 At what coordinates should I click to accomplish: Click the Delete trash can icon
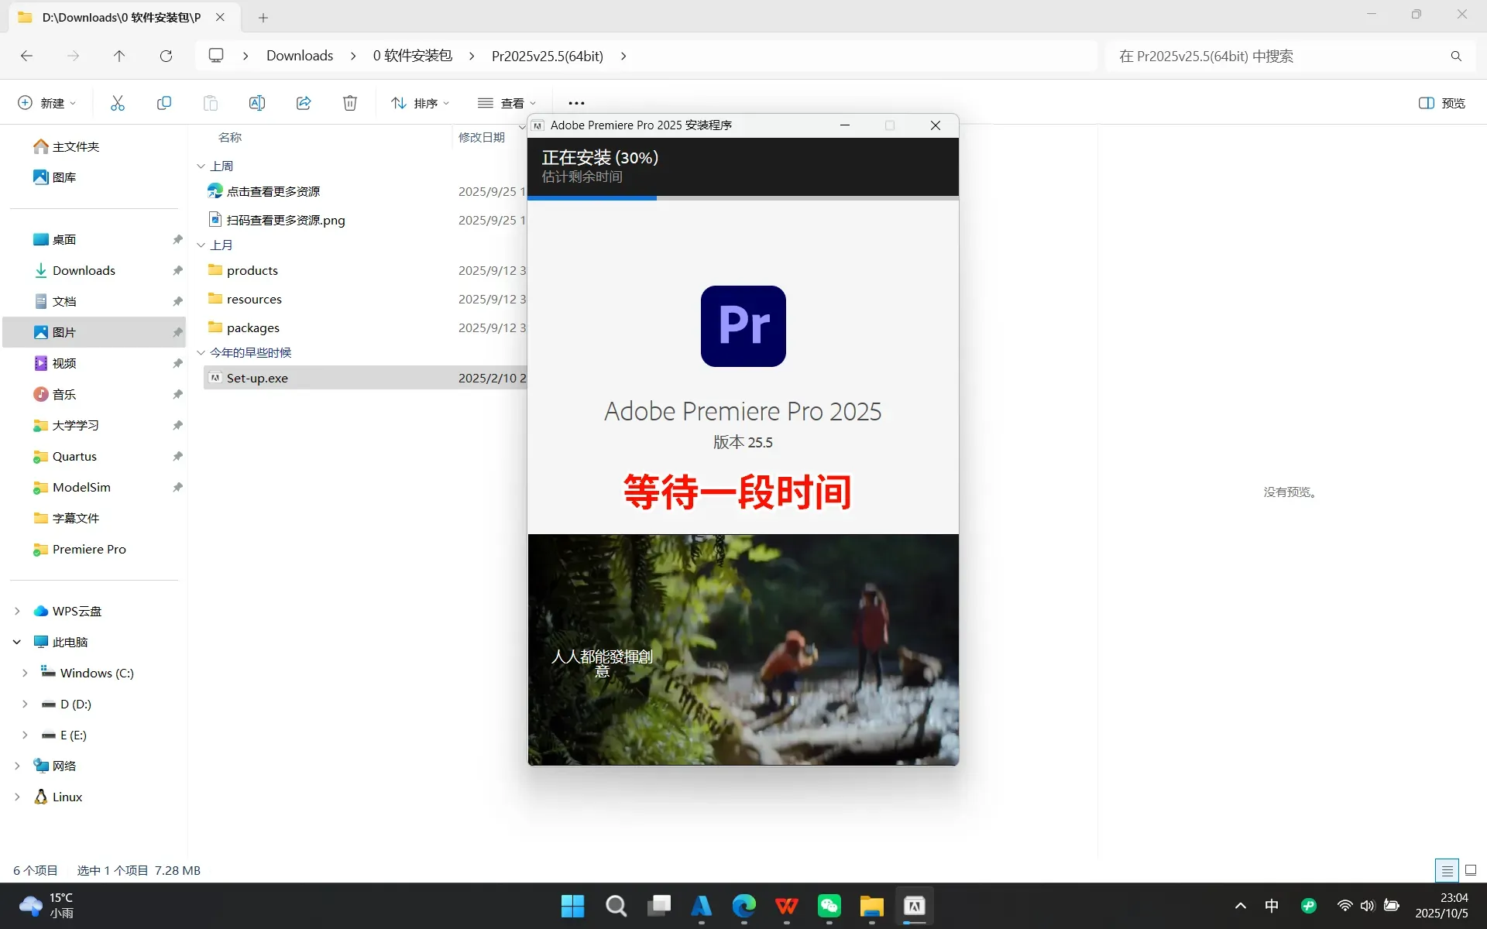[350, 103]
